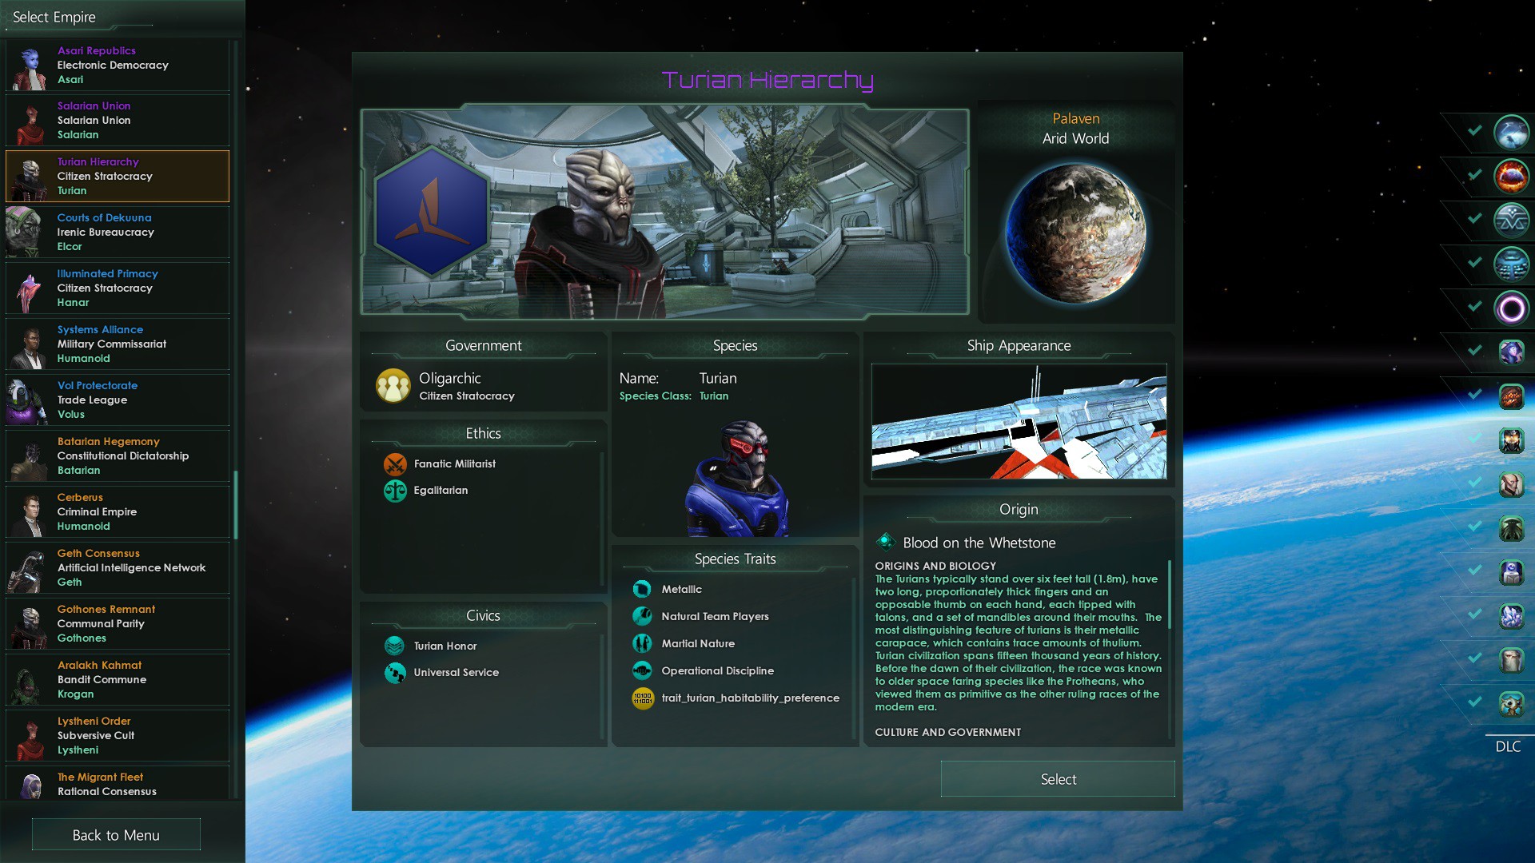Viewport: 1535px width, 863px height.
Task: Click Back to Menu button
Action: coord(117,833)
